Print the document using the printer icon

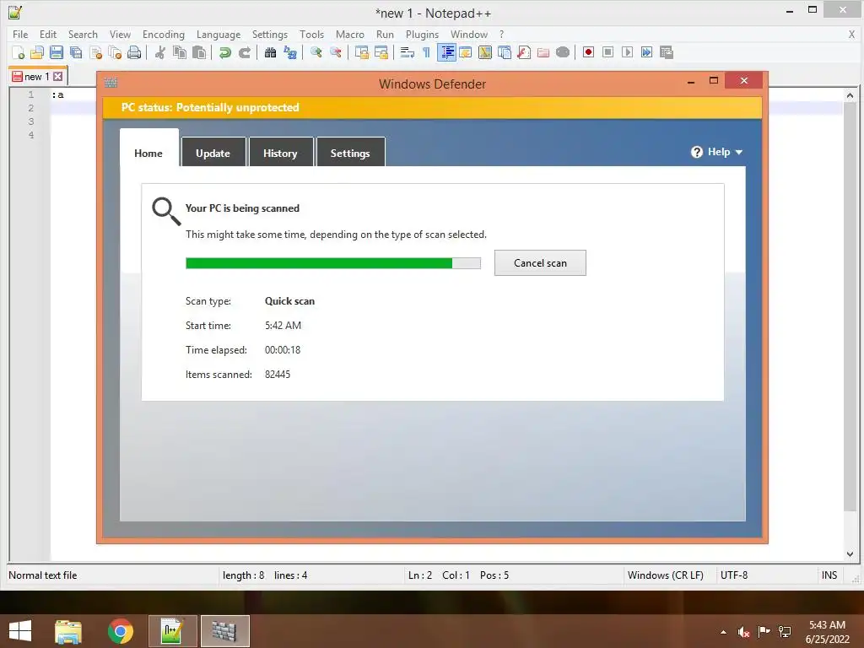point(134,52)
